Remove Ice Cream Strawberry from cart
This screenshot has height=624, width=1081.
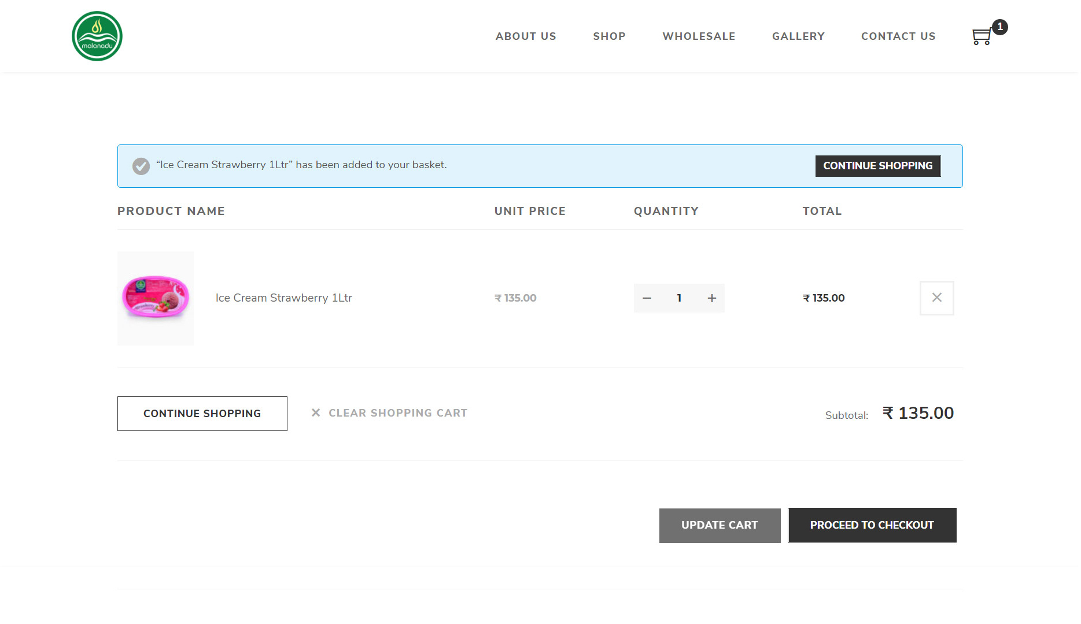[x=937, y=298]
